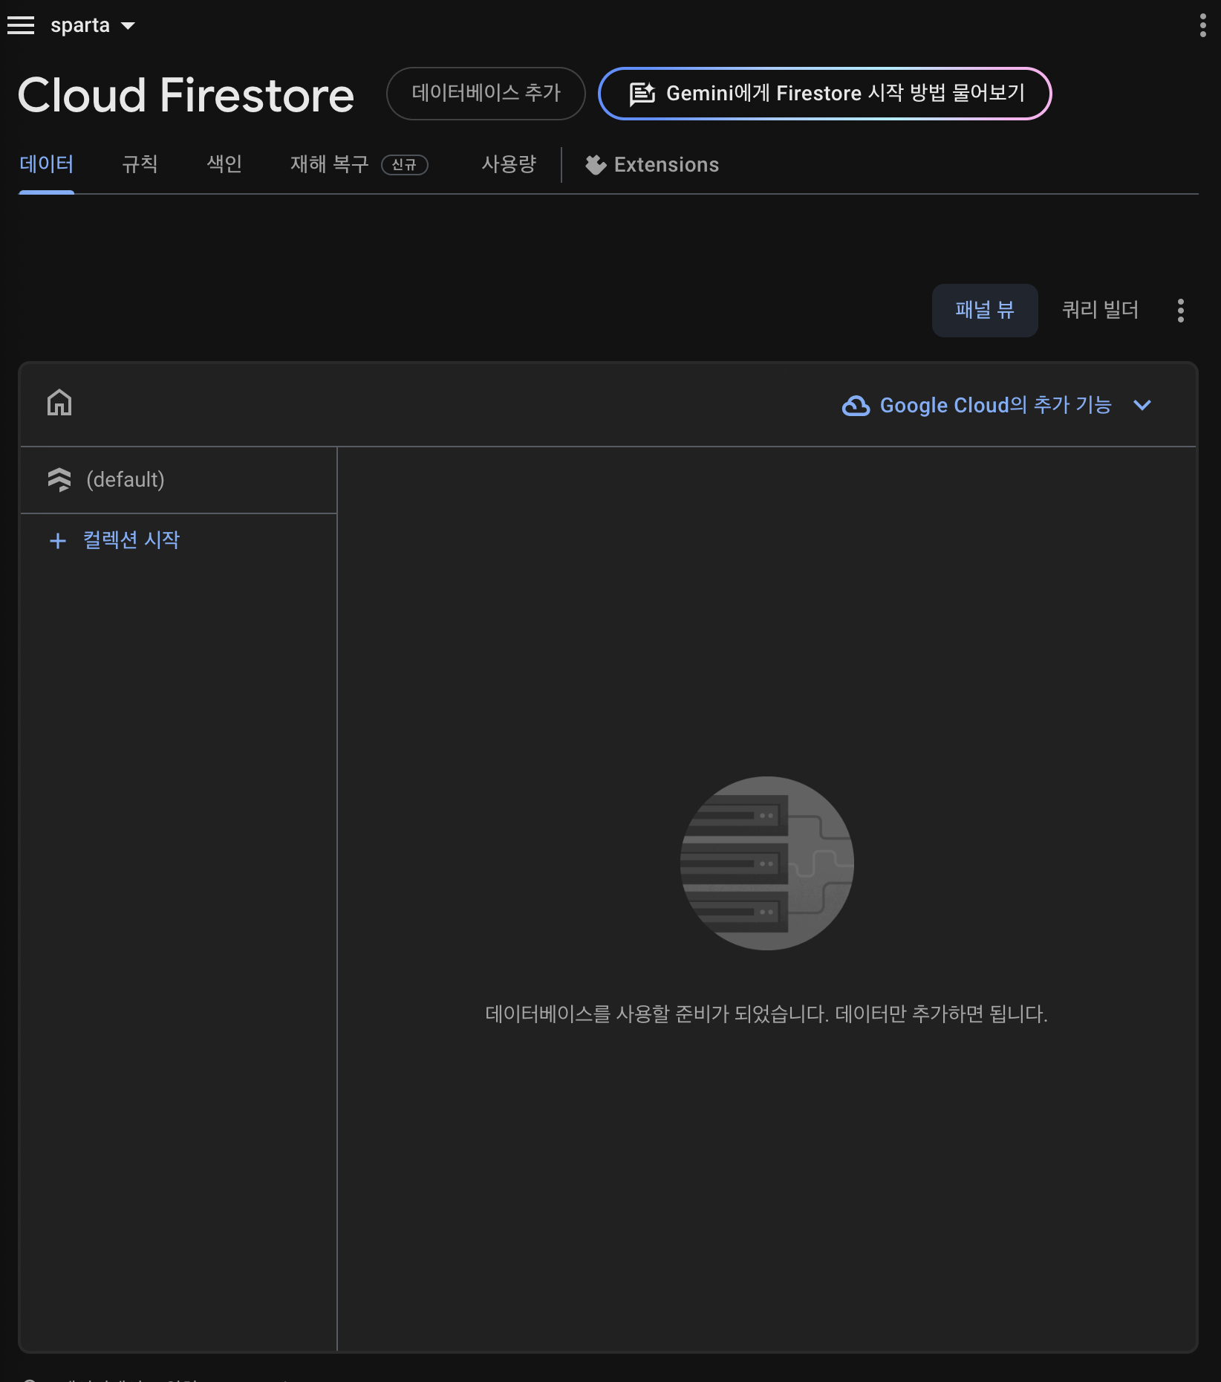Ask Gemini how to start Firestore
The width and height of the screenshot is (1221, 1382).
[x=824, y=94]
